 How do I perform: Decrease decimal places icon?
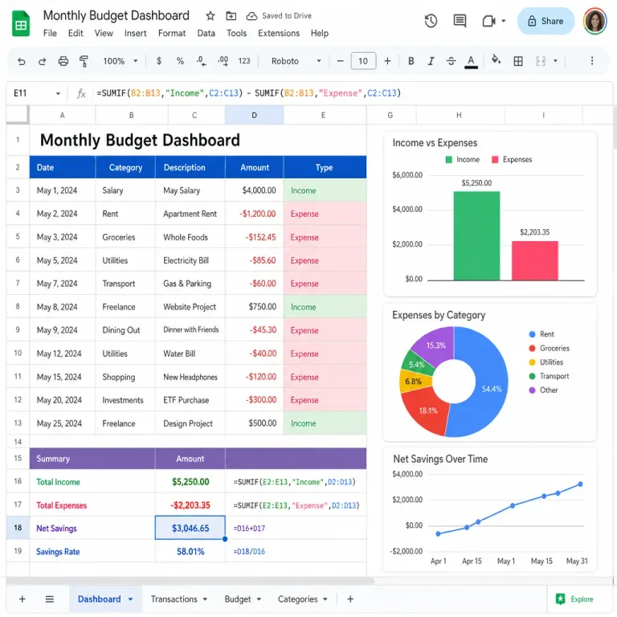point(201,61)
